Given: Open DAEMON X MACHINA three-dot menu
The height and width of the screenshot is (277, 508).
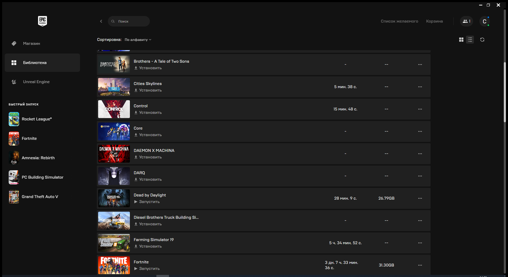Looking at the screenshot, I should [420, 154].
